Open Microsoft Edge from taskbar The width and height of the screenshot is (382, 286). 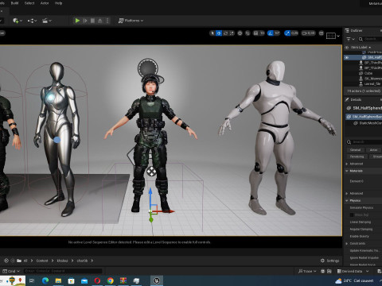45,280
